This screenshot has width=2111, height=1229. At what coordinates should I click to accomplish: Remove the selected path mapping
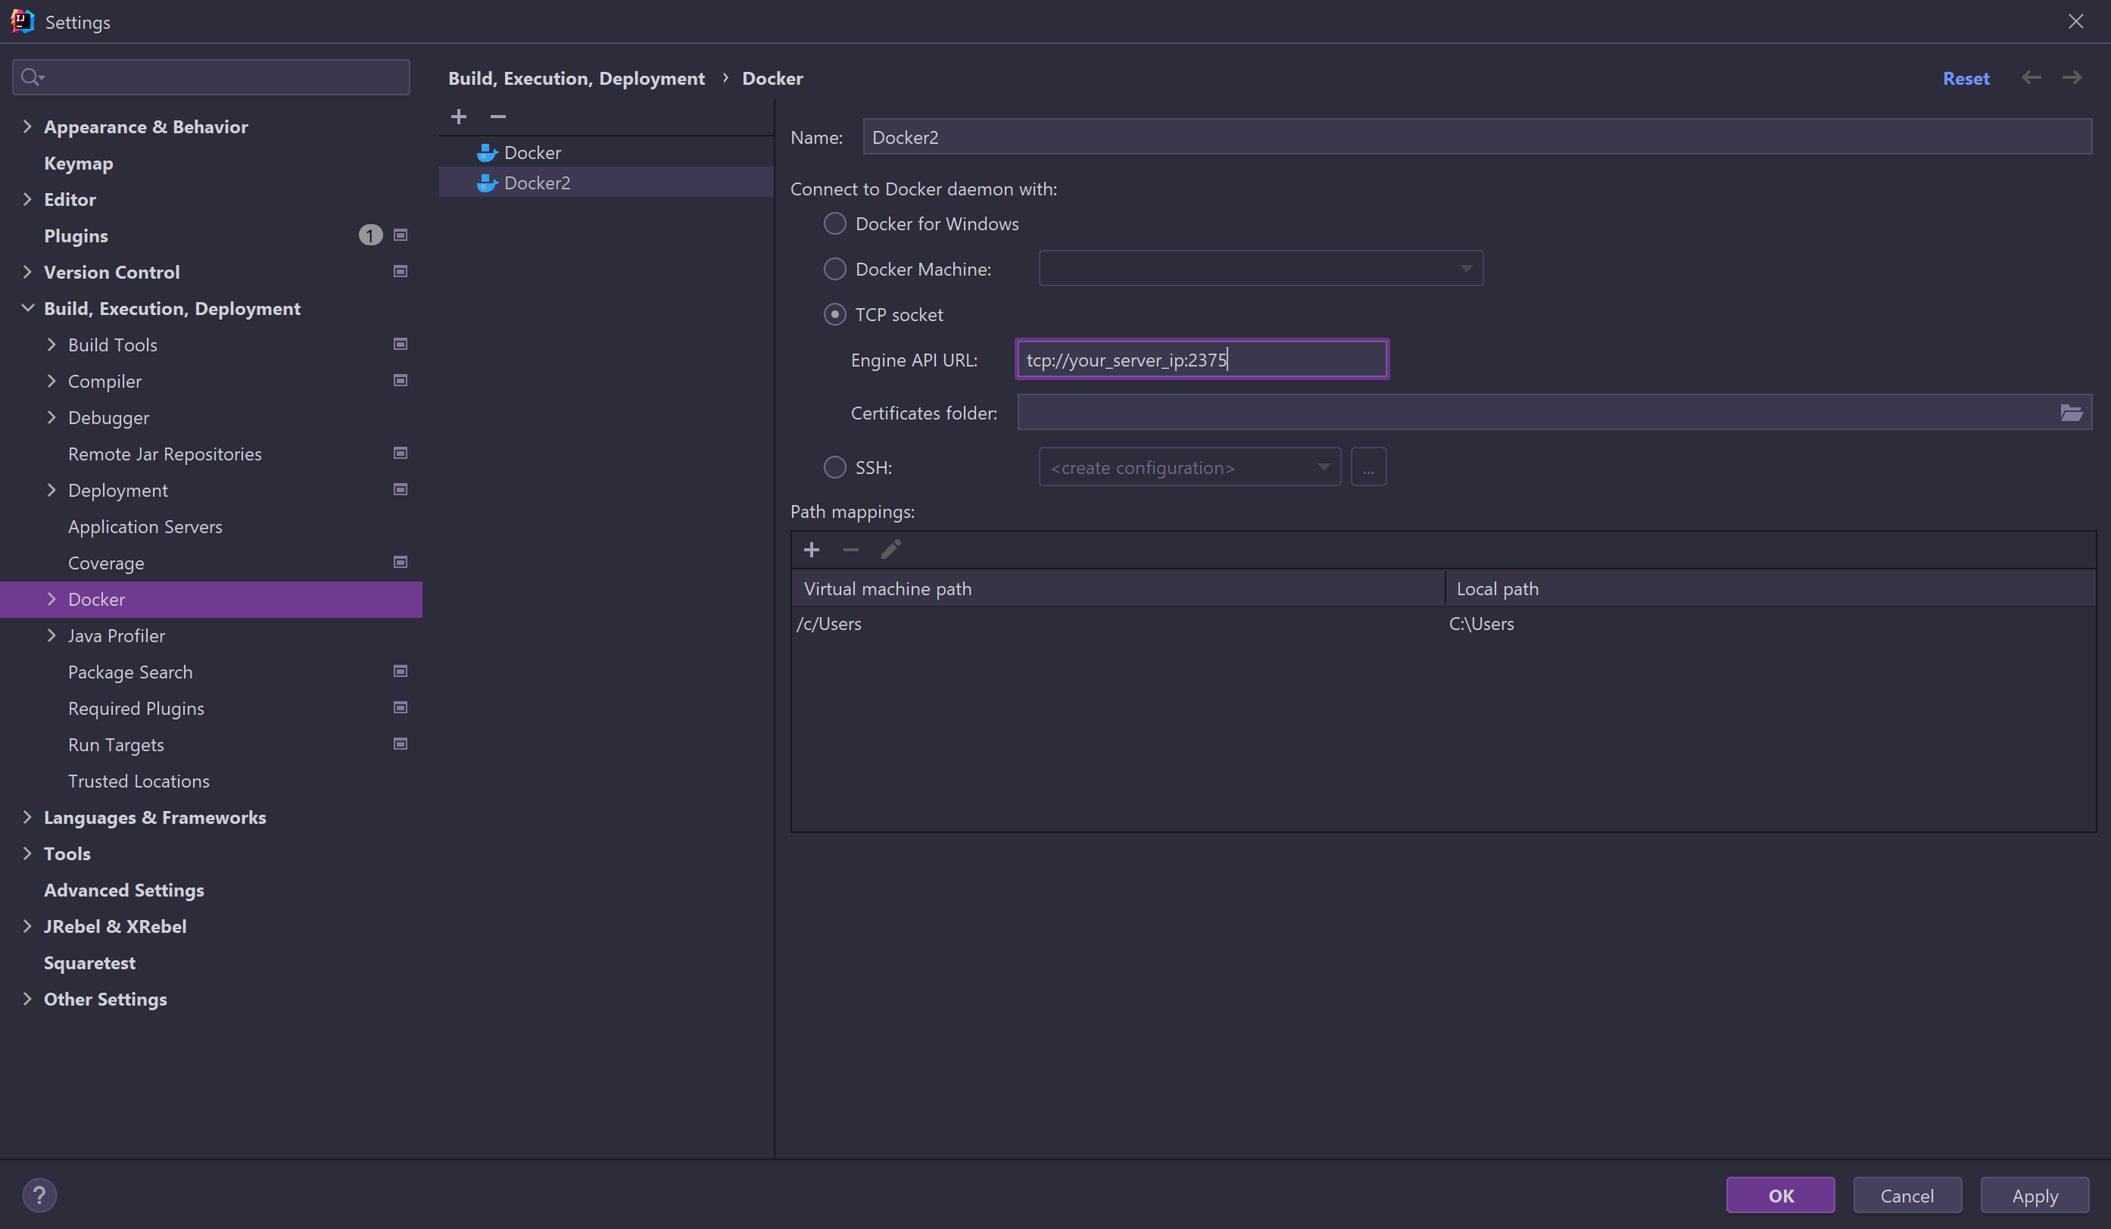tap(850, 550)
